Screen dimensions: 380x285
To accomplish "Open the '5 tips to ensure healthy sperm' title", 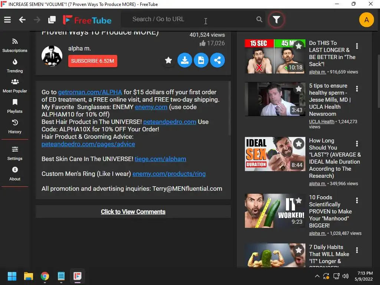I will (x=330, y=100).
